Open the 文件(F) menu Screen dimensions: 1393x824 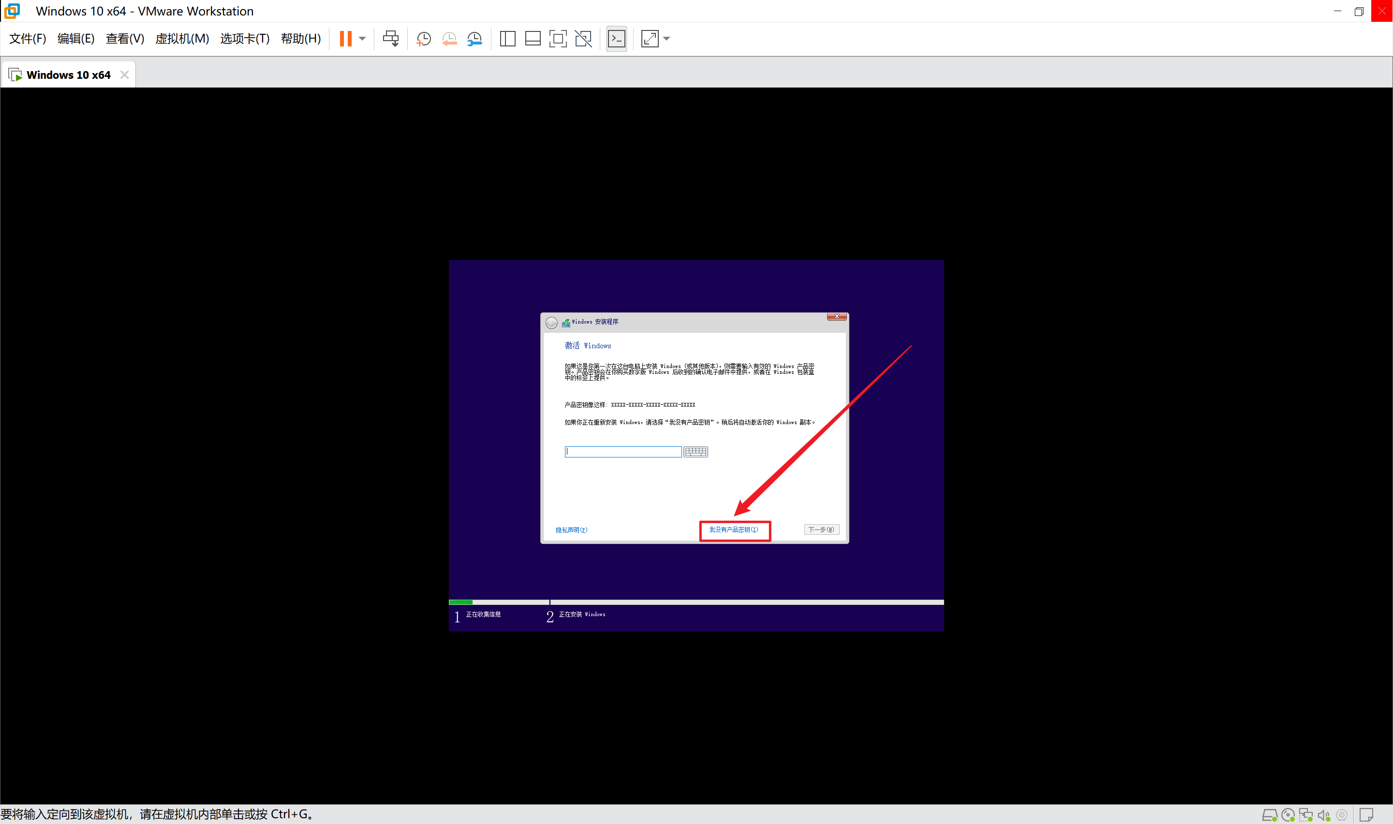(x=27, y=38)
